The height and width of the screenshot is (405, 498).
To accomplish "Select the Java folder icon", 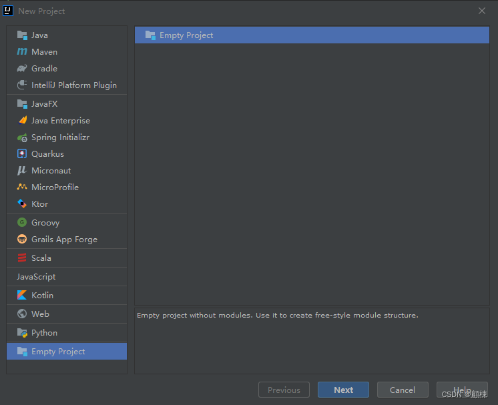I will tap(22, 35).
